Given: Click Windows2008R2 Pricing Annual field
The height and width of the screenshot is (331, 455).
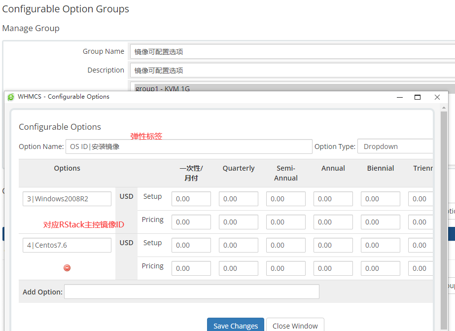Looking at the screenshot, I should [x=333, y=222].
